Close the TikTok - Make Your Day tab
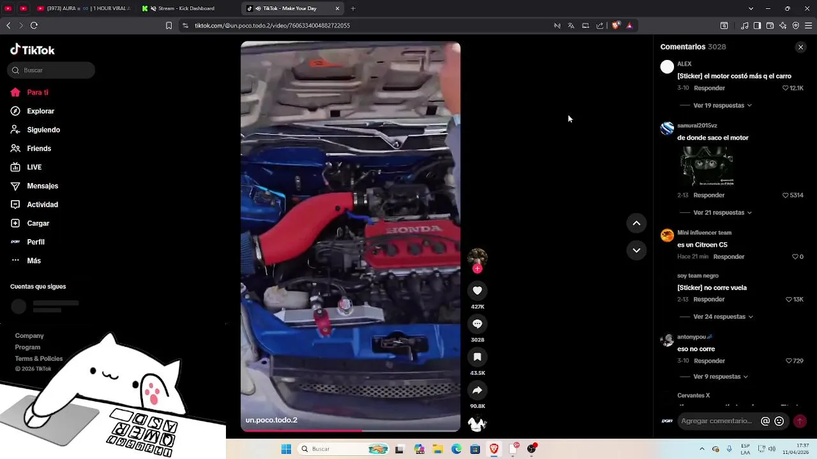Screen dimensions: 817x459 click(338, 8)
